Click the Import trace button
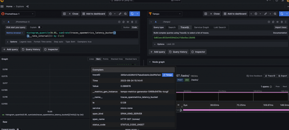 click(x=281, y=27)
